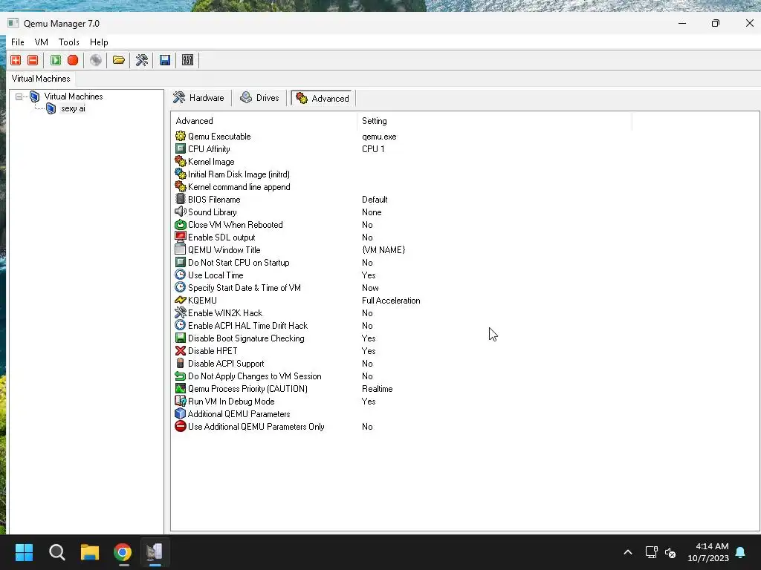
Task: Click the 'Realtime' process priority value
Action: point(377,389)
